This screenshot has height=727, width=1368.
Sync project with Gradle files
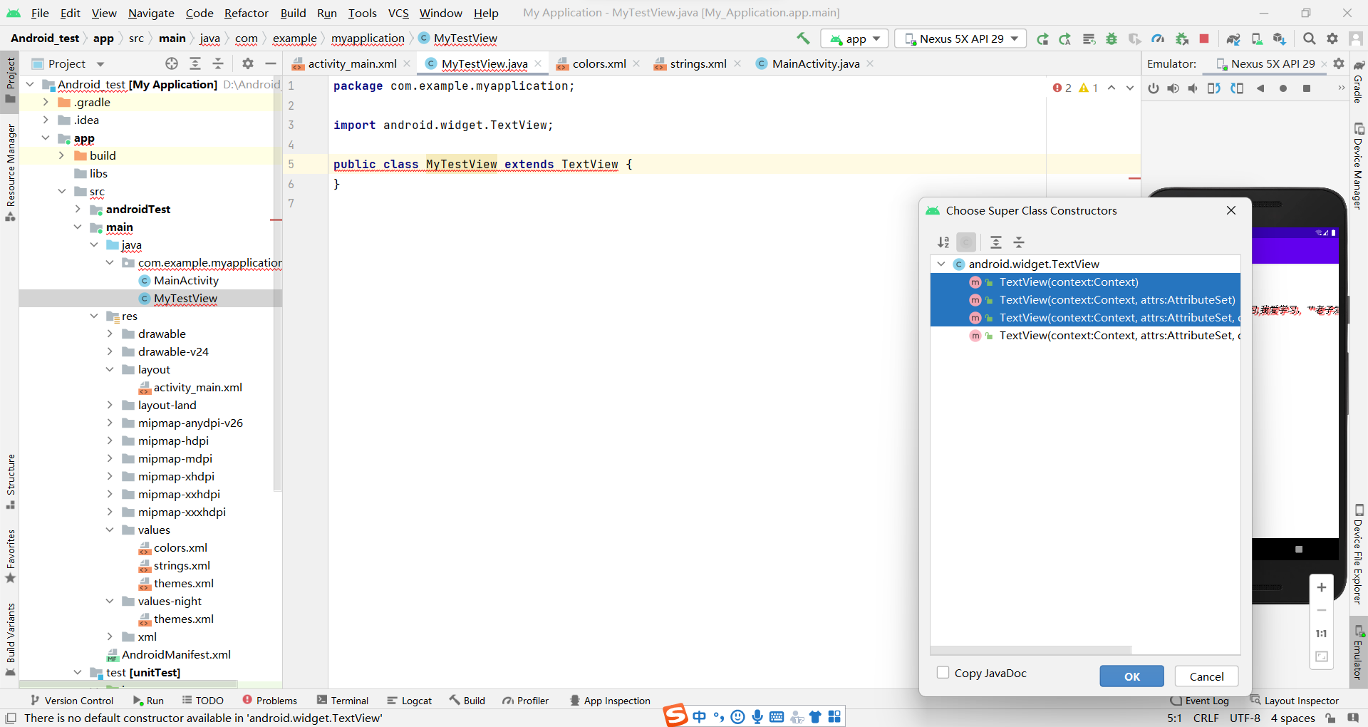(1235, 38)
